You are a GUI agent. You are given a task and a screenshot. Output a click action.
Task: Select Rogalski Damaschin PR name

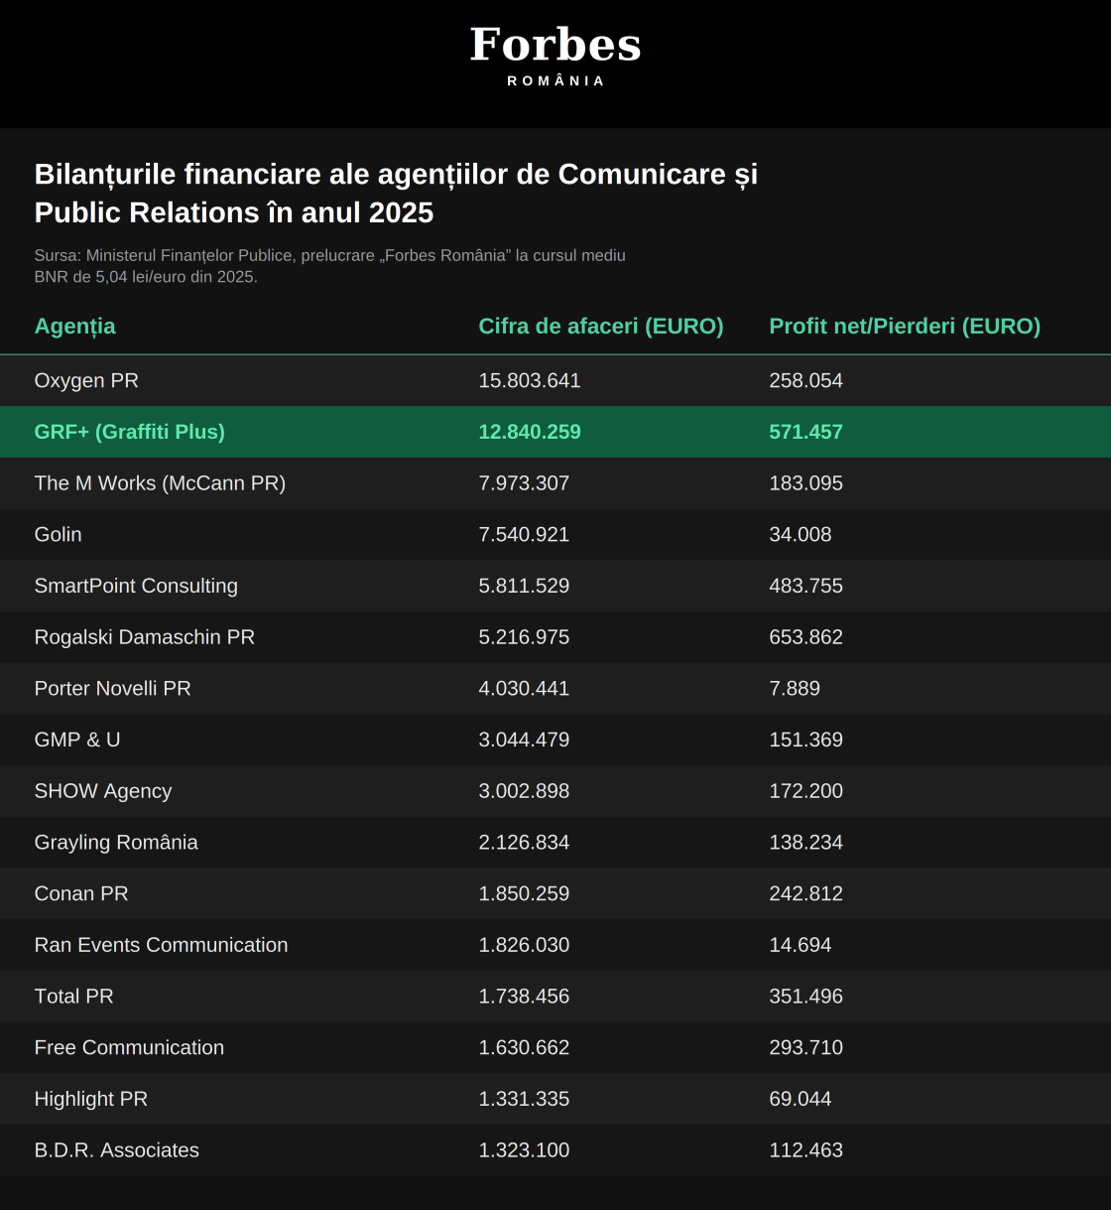pyautogui.click(x=145, y=637)
